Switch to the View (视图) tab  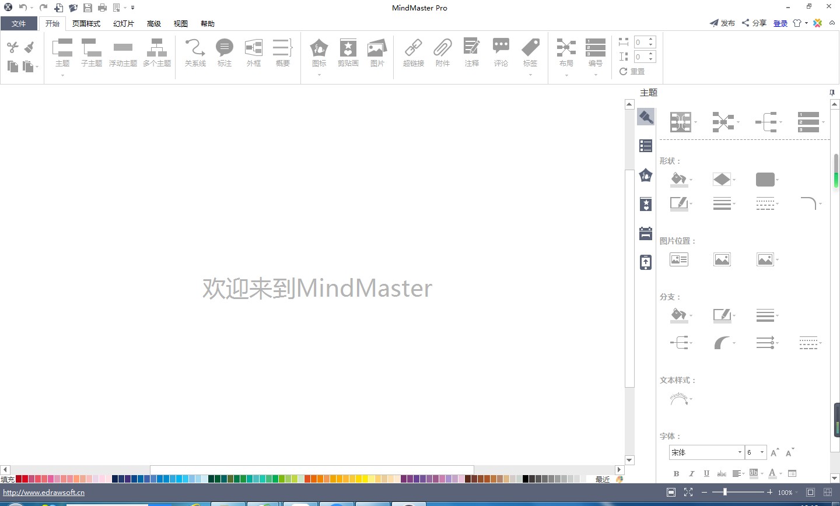(x=181, y=23)
